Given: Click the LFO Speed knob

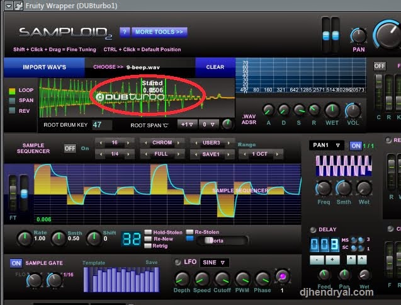Looking at the screenshot, I should coord(202,279).
